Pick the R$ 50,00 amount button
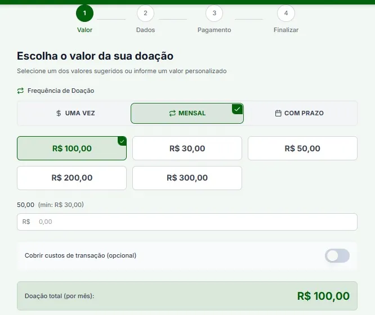This screenshot has width=375, height=315. pos(302,148)
